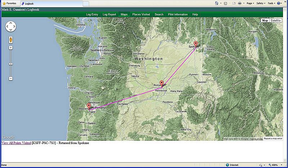Click the Street View pegman icon
The width and height of the screenshot is (288, 168).
[11, 40]
